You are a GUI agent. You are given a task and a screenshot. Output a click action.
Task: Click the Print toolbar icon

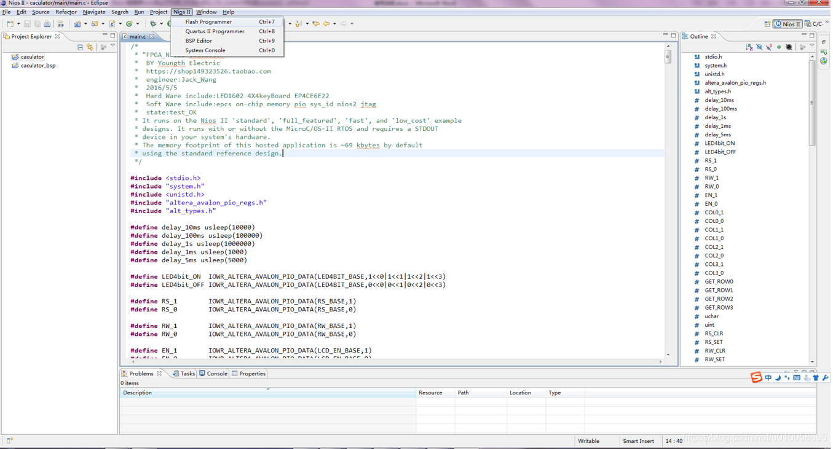click(47, 24)
